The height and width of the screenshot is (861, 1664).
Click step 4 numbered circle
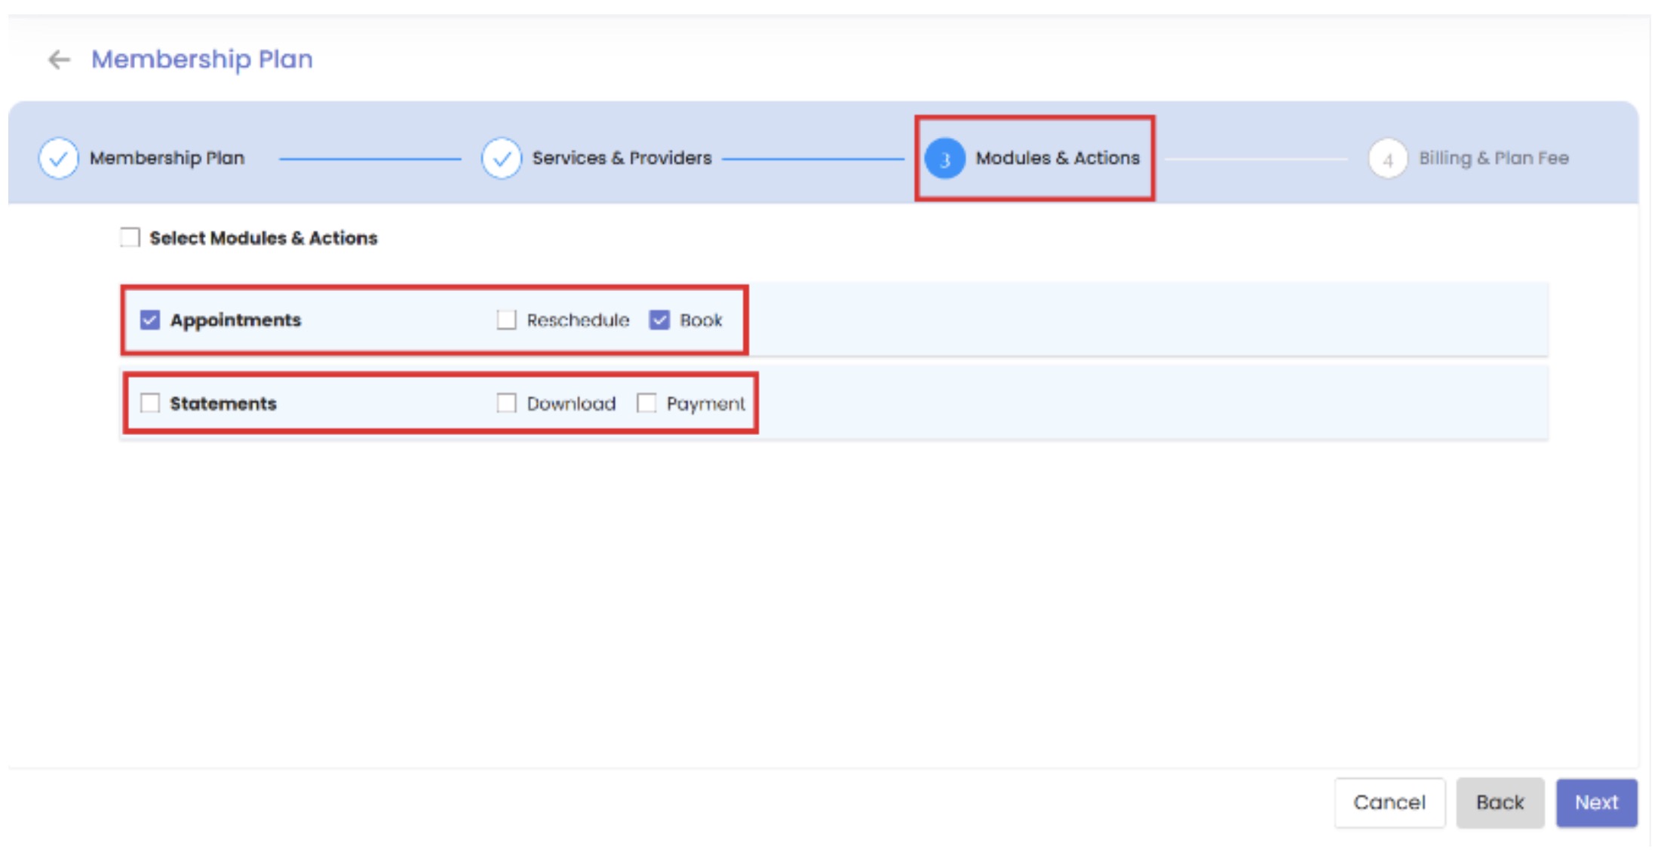click(x=1387, y=159)
